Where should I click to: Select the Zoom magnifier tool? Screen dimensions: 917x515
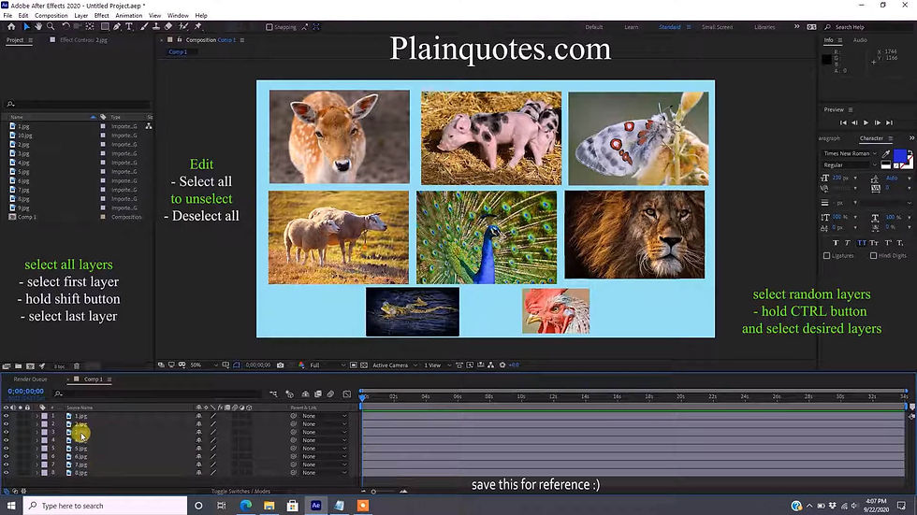click(x=51, y=27)
